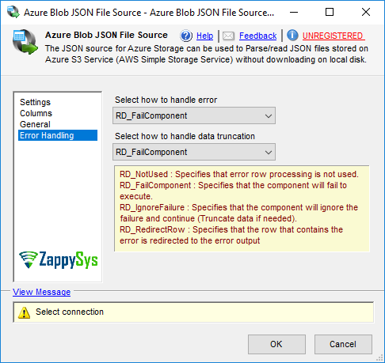Image resolution: width=385 pixels, height=363 pixels.
Task: Dismiss the dialog with Cancel
Action: [x=343, y=344]
